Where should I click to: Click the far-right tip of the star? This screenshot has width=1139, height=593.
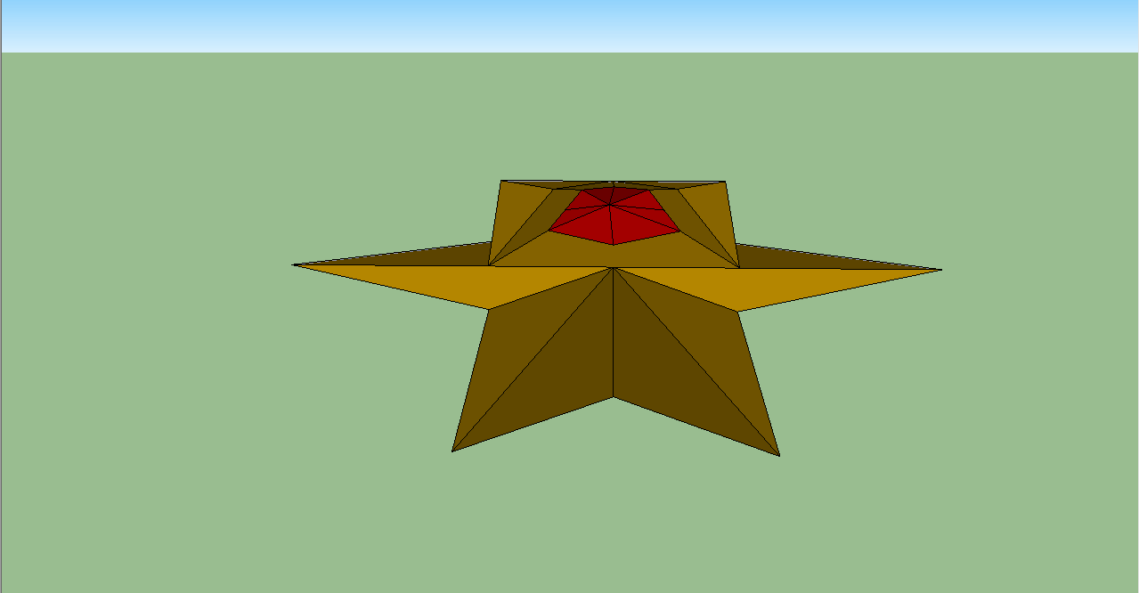coord(940,269)
